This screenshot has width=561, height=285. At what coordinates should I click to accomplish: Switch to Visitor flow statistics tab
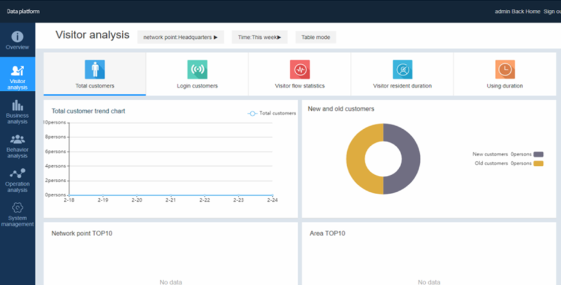click(300, 74)
